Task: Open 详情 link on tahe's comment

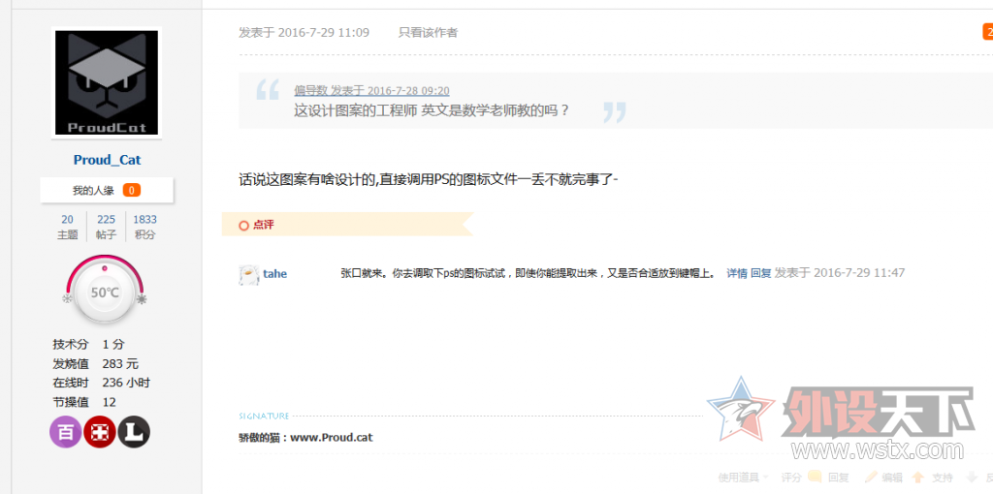Action: tap(737, 273)
